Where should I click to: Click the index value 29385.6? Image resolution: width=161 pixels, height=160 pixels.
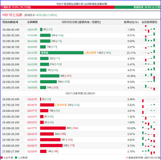(29, 15)
